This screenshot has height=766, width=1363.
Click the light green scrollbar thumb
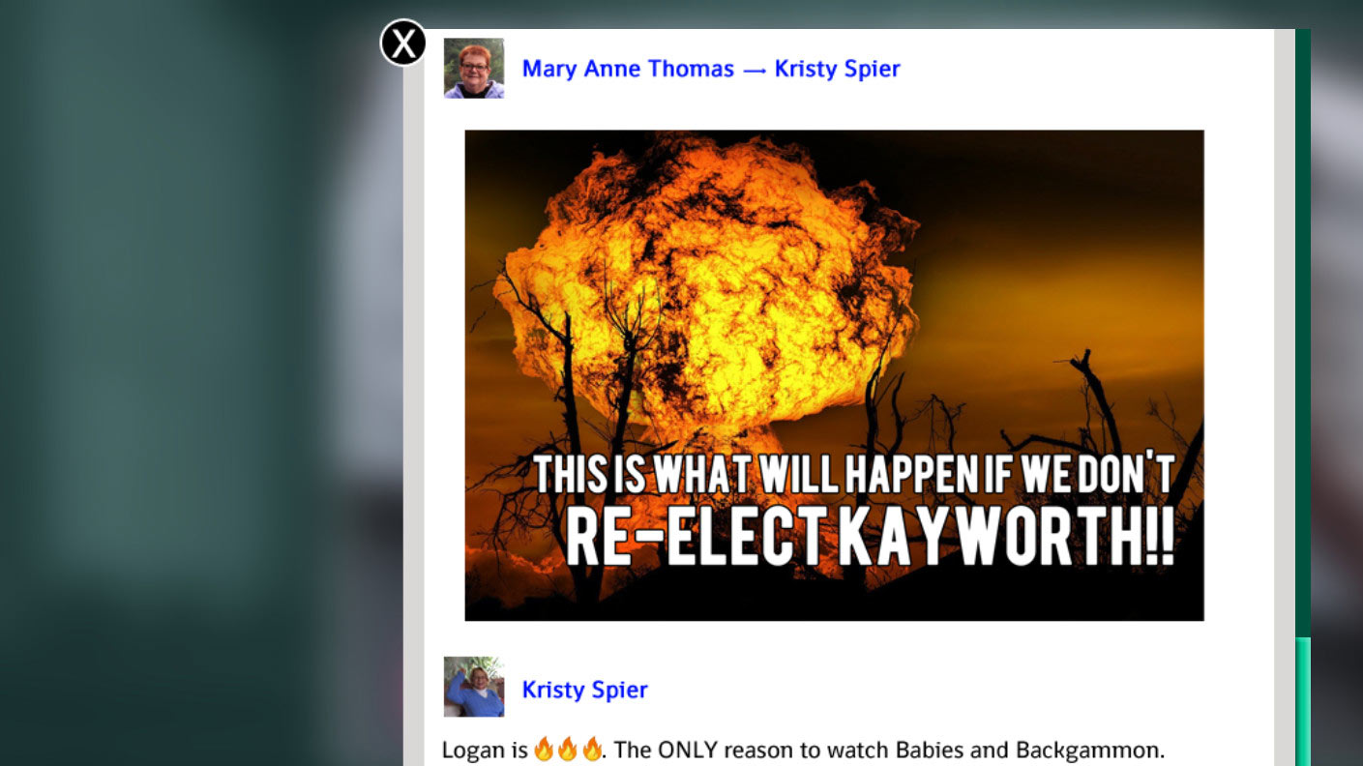point(1303,701)
